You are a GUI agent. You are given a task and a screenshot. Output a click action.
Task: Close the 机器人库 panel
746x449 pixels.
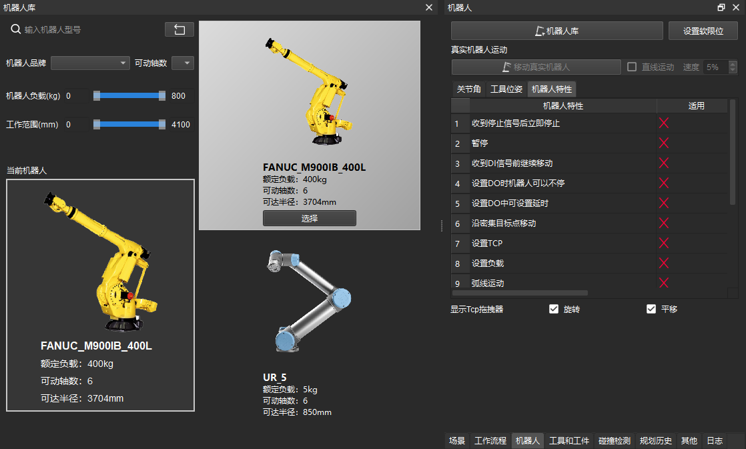(x=428, y=7)
